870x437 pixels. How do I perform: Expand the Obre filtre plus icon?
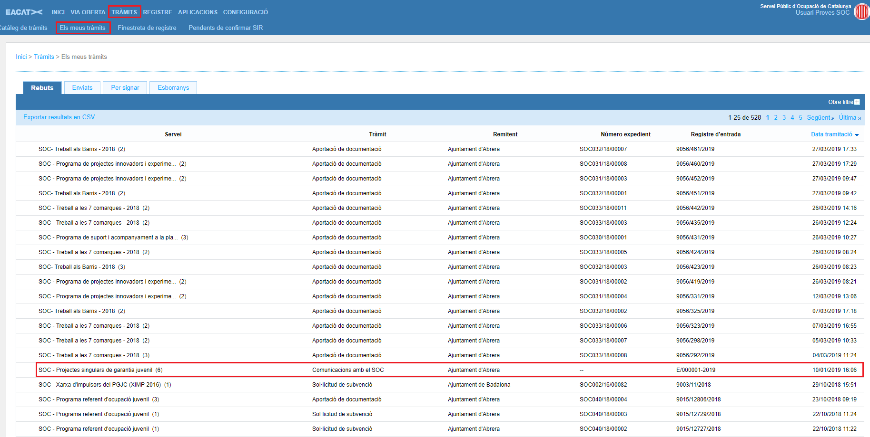(x=857, y=102)
